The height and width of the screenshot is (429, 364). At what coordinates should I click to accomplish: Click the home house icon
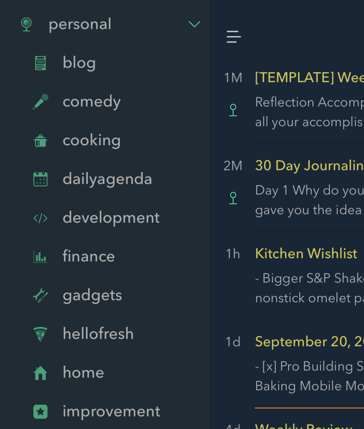click(41, 373)
